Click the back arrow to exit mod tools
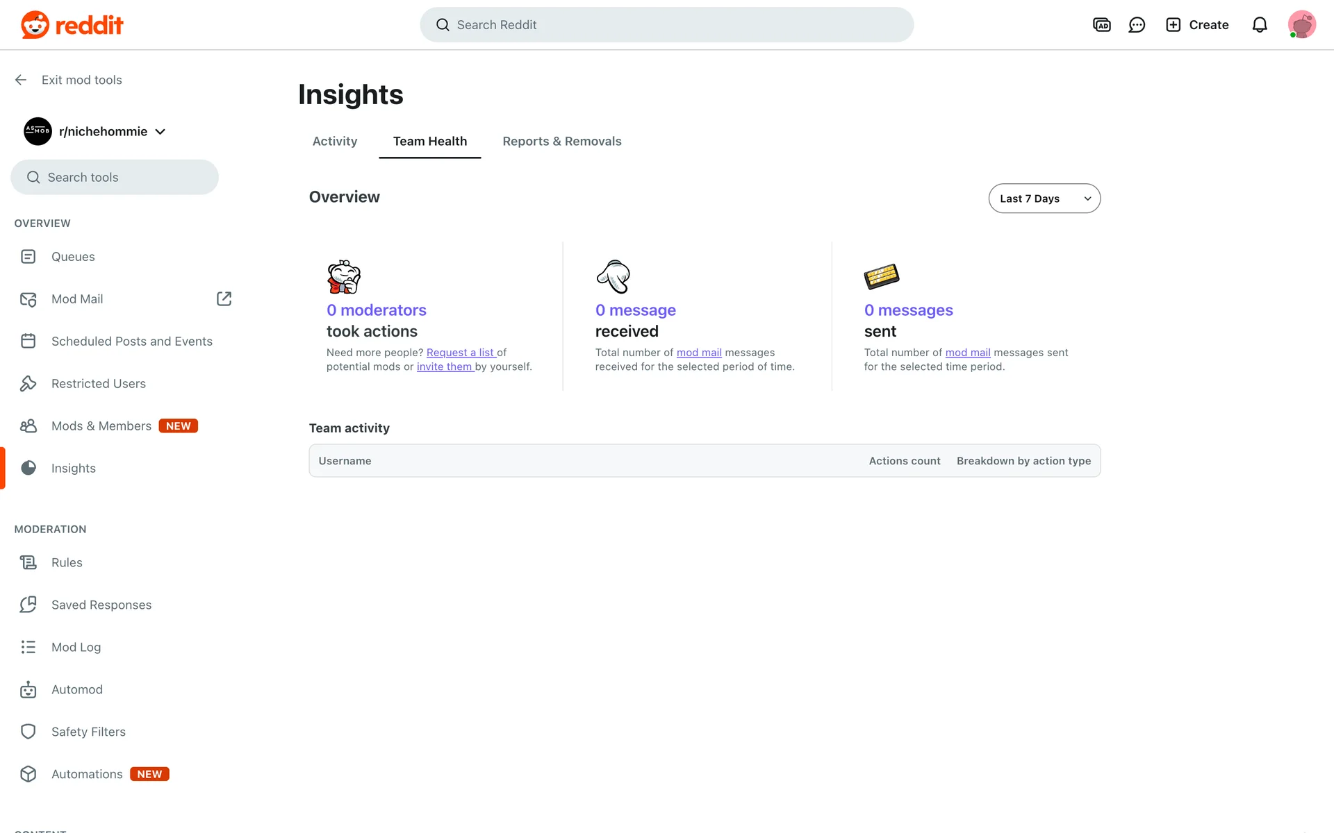This screenshot has width=1334, height=833. pyautogui.click(x=21, y=80)
